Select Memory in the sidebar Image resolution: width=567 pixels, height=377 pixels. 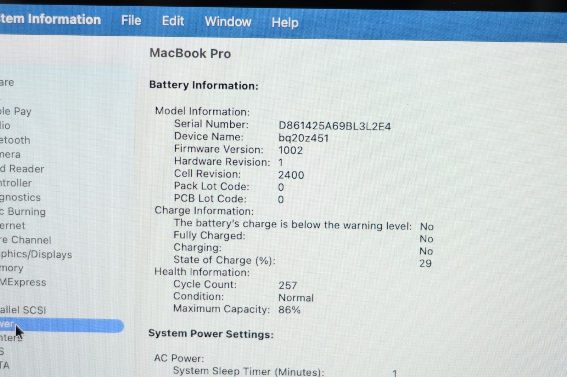pos(12,268)
